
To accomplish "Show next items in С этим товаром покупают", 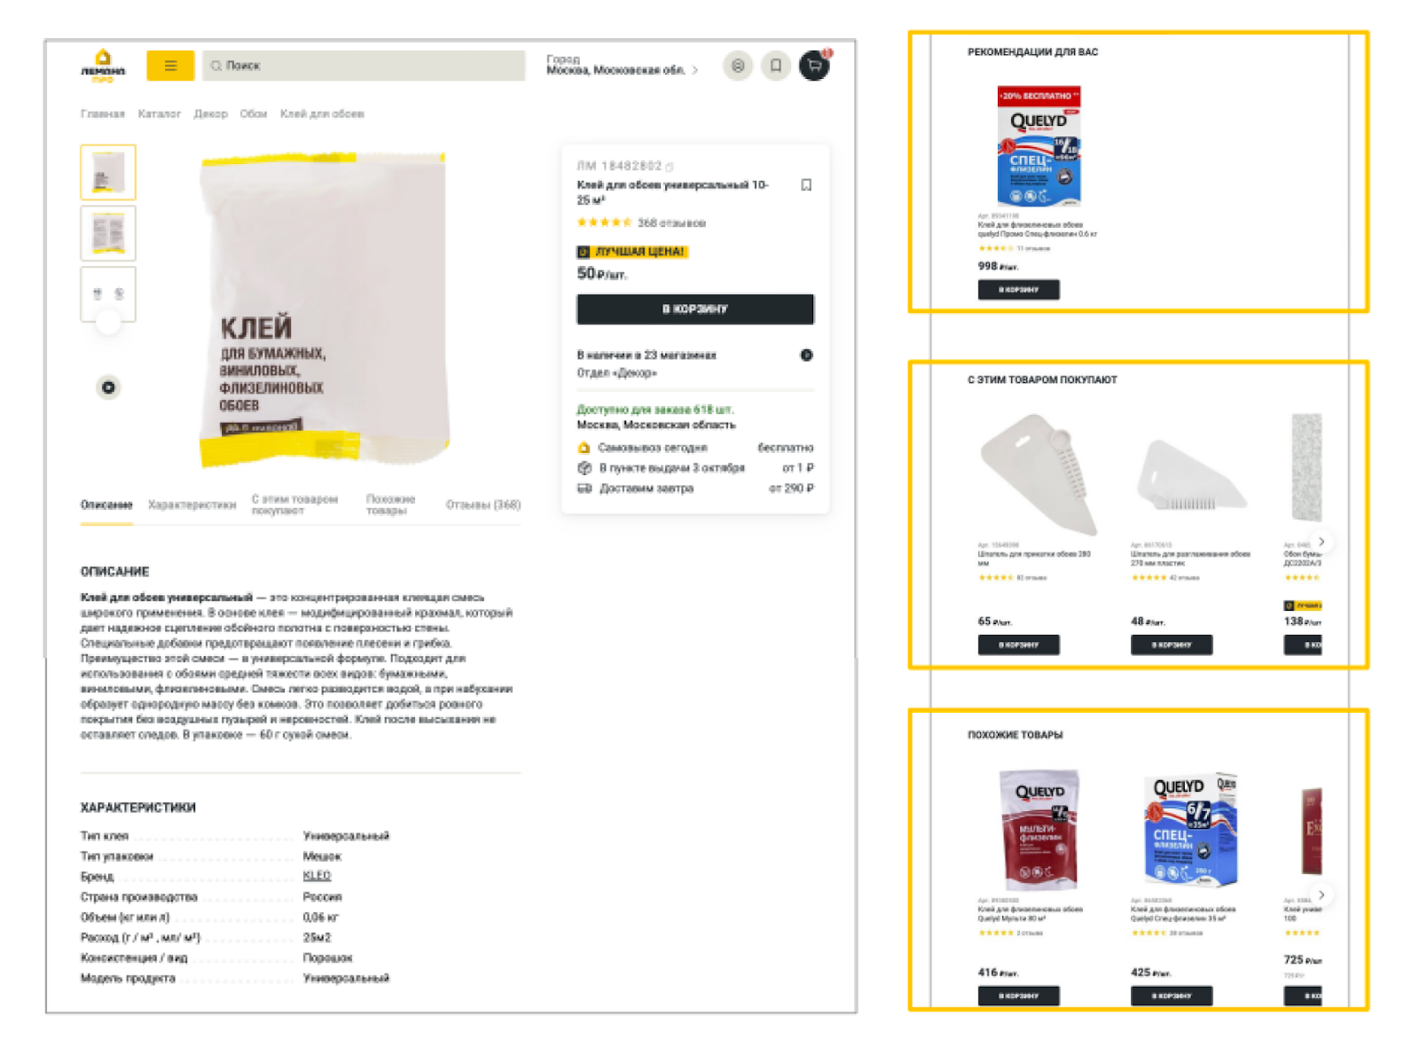I will coord(1321,541).
